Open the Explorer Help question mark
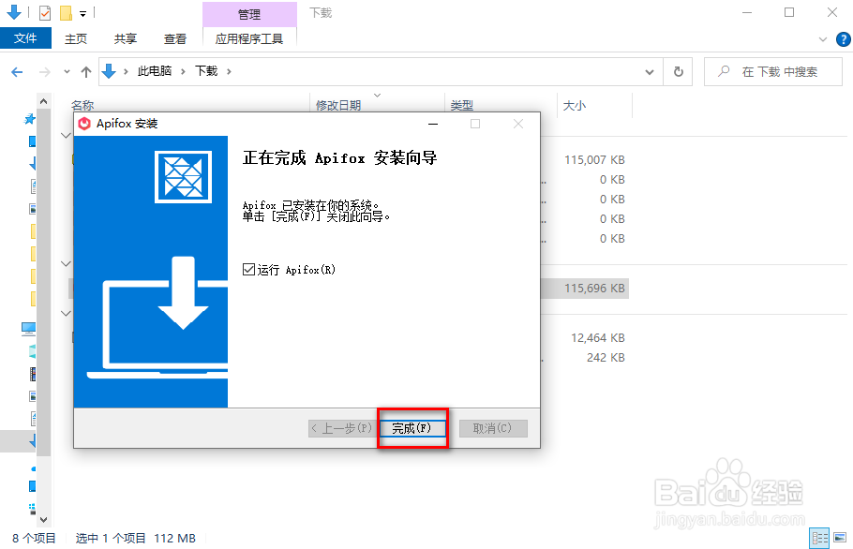 [844, 39]
